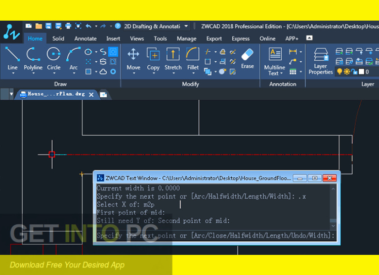Open the Export ribbon tab
379x275 pixels.
[x=214, y=38]
